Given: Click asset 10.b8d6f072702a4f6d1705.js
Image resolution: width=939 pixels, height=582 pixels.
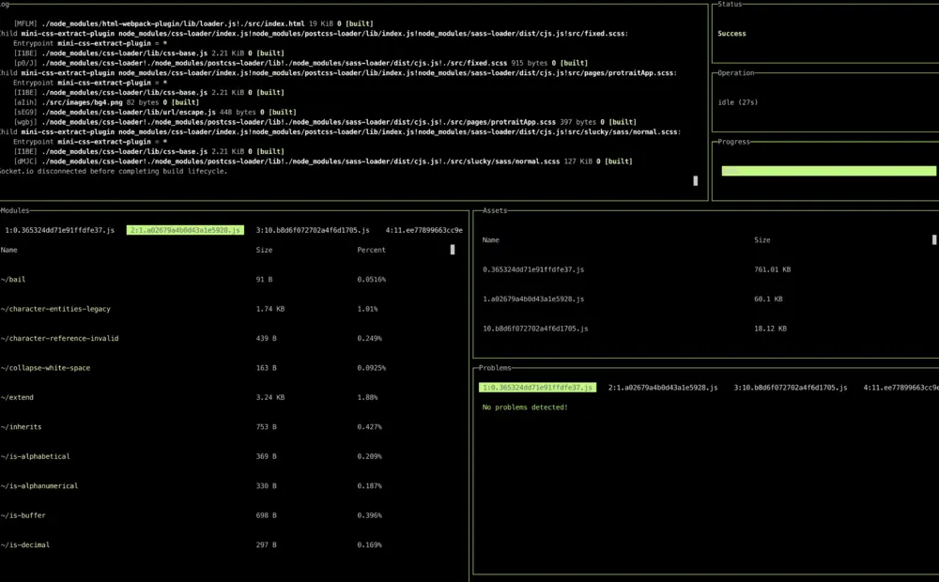Looking at the screenshot, I should coord(535,329).
